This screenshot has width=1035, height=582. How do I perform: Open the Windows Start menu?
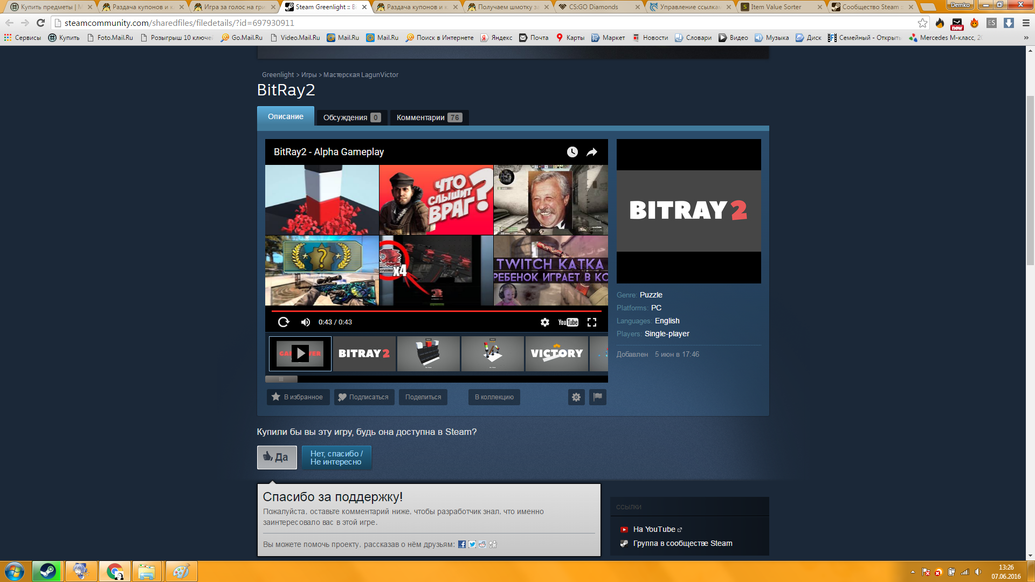[x=15, y=571]
